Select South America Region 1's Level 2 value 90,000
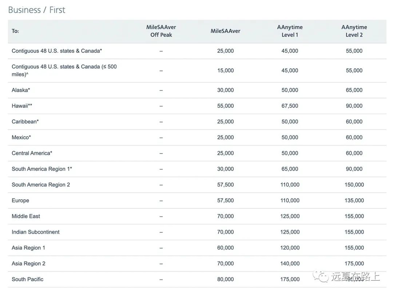 point(354,169)
